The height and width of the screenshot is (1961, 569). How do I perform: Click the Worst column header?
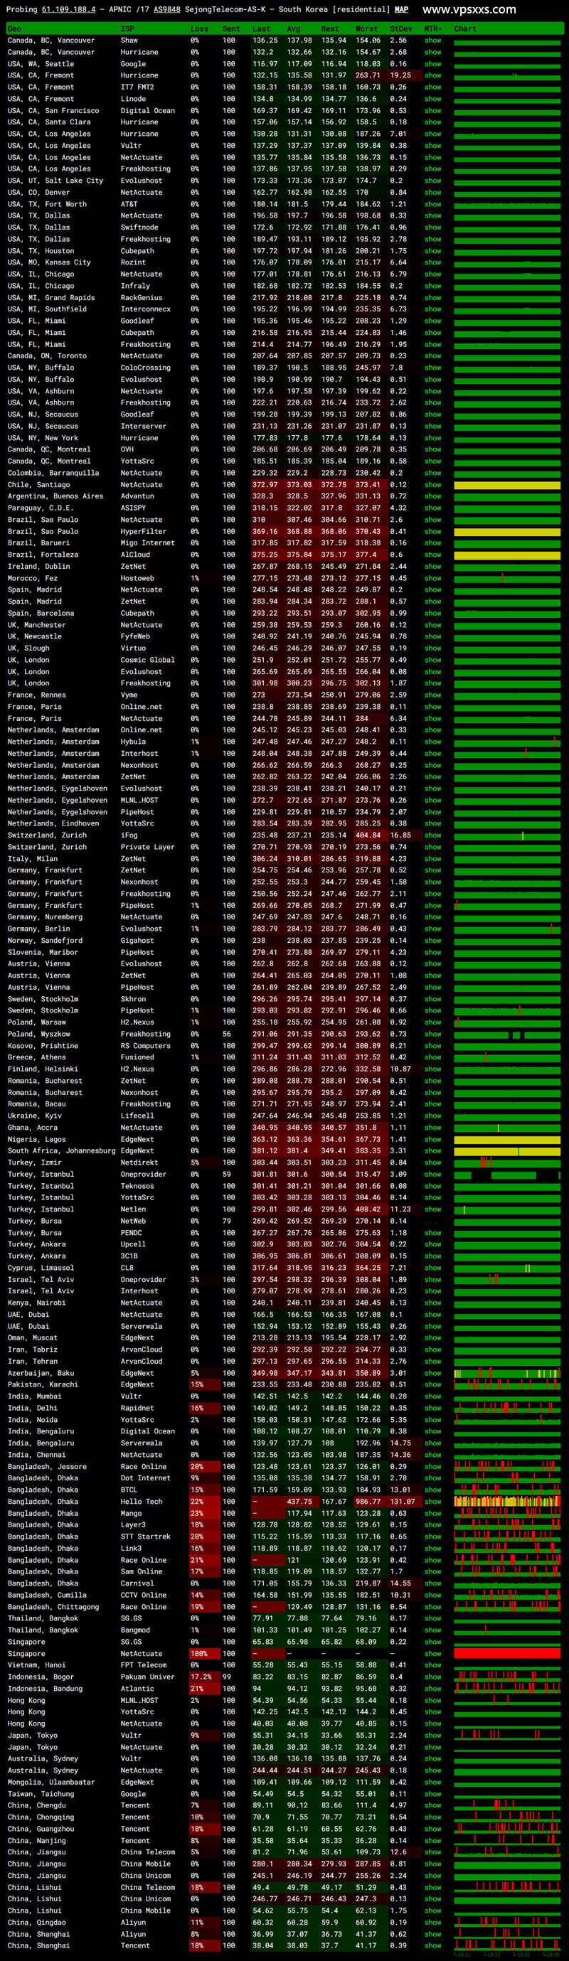366,29
